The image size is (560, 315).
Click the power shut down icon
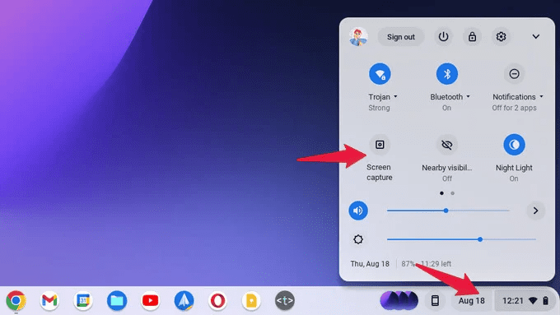(443, 36)
